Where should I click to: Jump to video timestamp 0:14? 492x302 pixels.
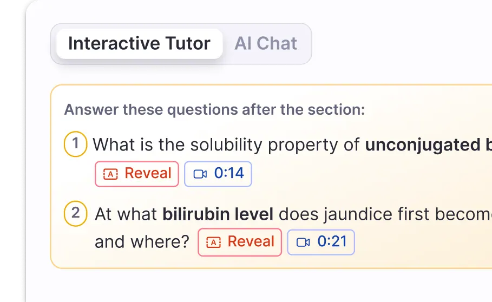218,174
